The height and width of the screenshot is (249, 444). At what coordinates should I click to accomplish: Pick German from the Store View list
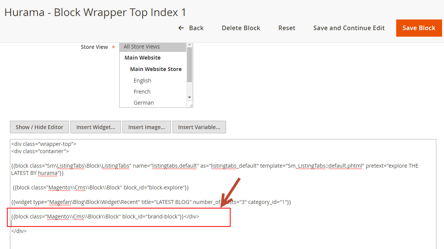143,103
